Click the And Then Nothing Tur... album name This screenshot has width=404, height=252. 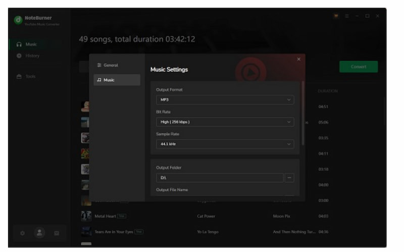coord(294,232)
